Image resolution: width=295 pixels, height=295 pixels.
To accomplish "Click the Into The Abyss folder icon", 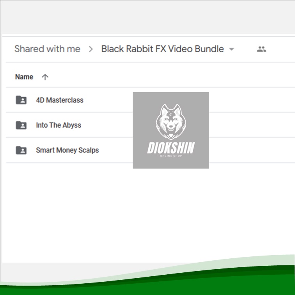I will point(21,125).
